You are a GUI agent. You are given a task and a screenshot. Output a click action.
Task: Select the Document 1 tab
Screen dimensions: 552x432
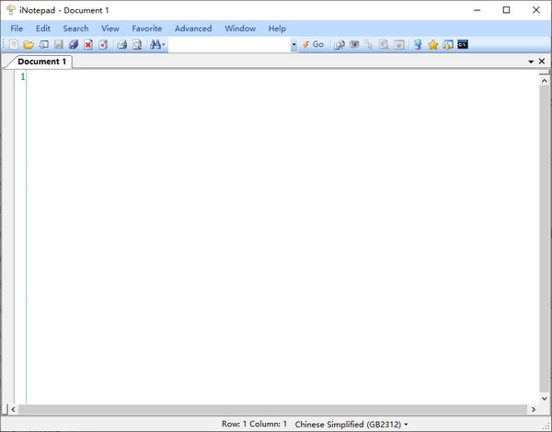tap(42, 62)
